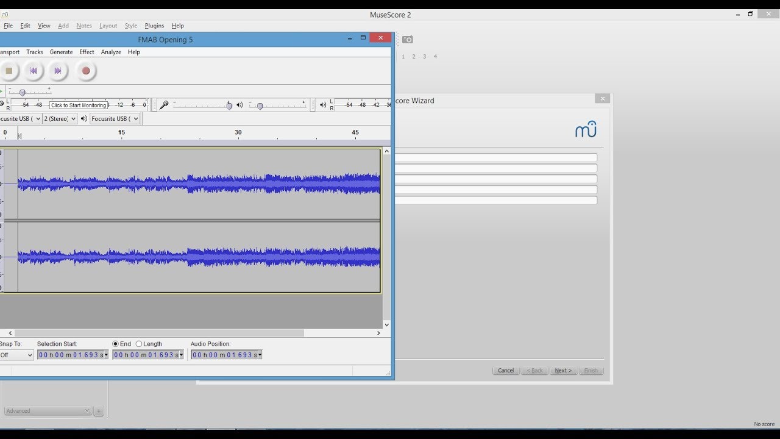Select the End radio button

point(116,344)
